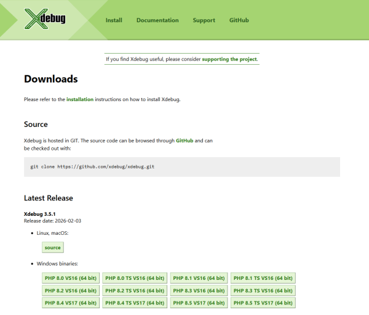Screen dimensions: 369x315
Task: Download PHP 8.0 TS VS16 (64 bit)
Action: coord(135,278)
